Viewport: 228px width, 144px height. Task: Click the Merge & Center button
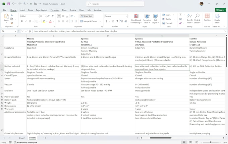[89, 21]
